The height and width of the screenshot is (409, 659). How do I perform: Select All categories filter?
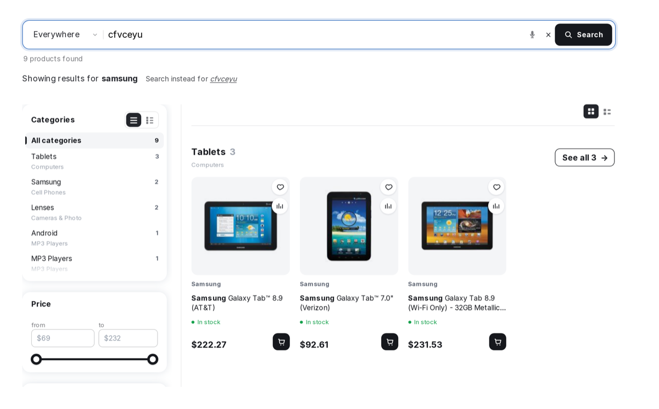coord(94,140)
